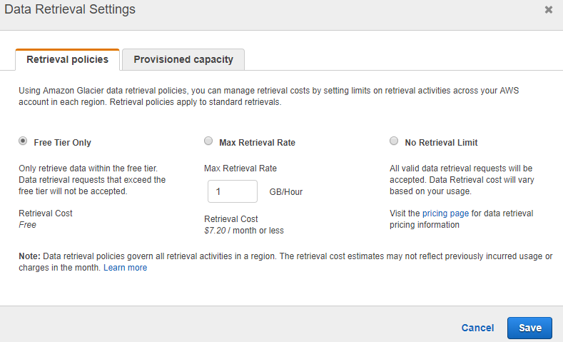Click the italic Free retrieval cost text

coord(28,225)
